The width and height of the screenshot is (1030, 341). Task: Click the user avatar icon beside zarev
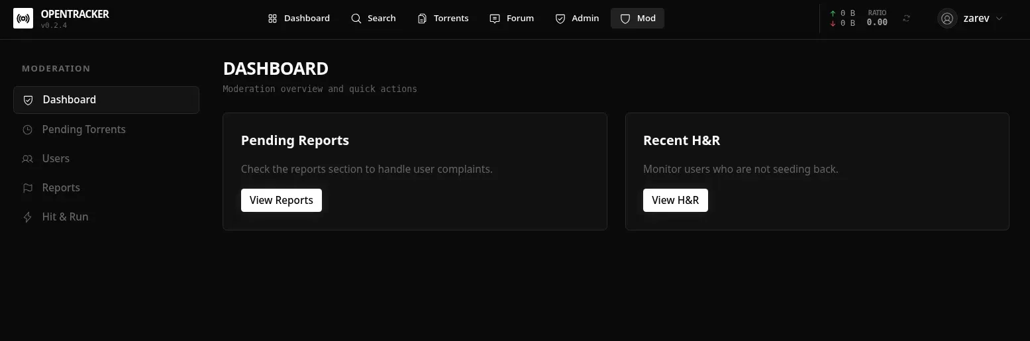[947, 19]
